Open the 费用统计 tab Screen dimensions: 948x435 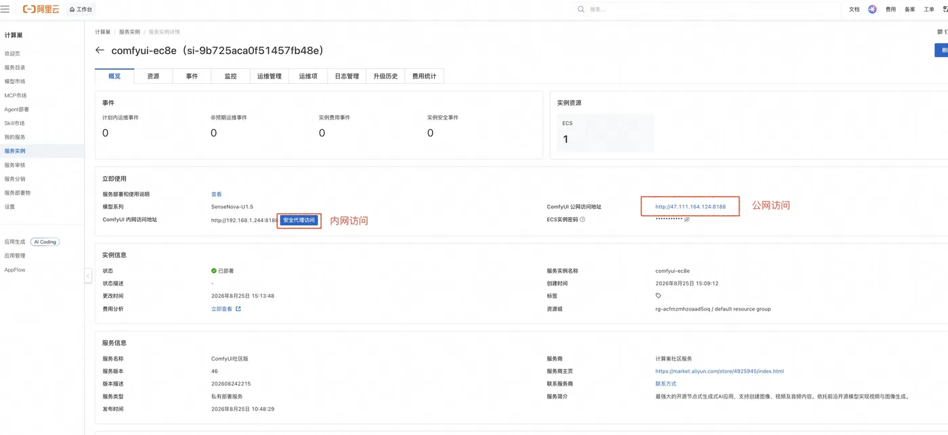pos(425,76)
